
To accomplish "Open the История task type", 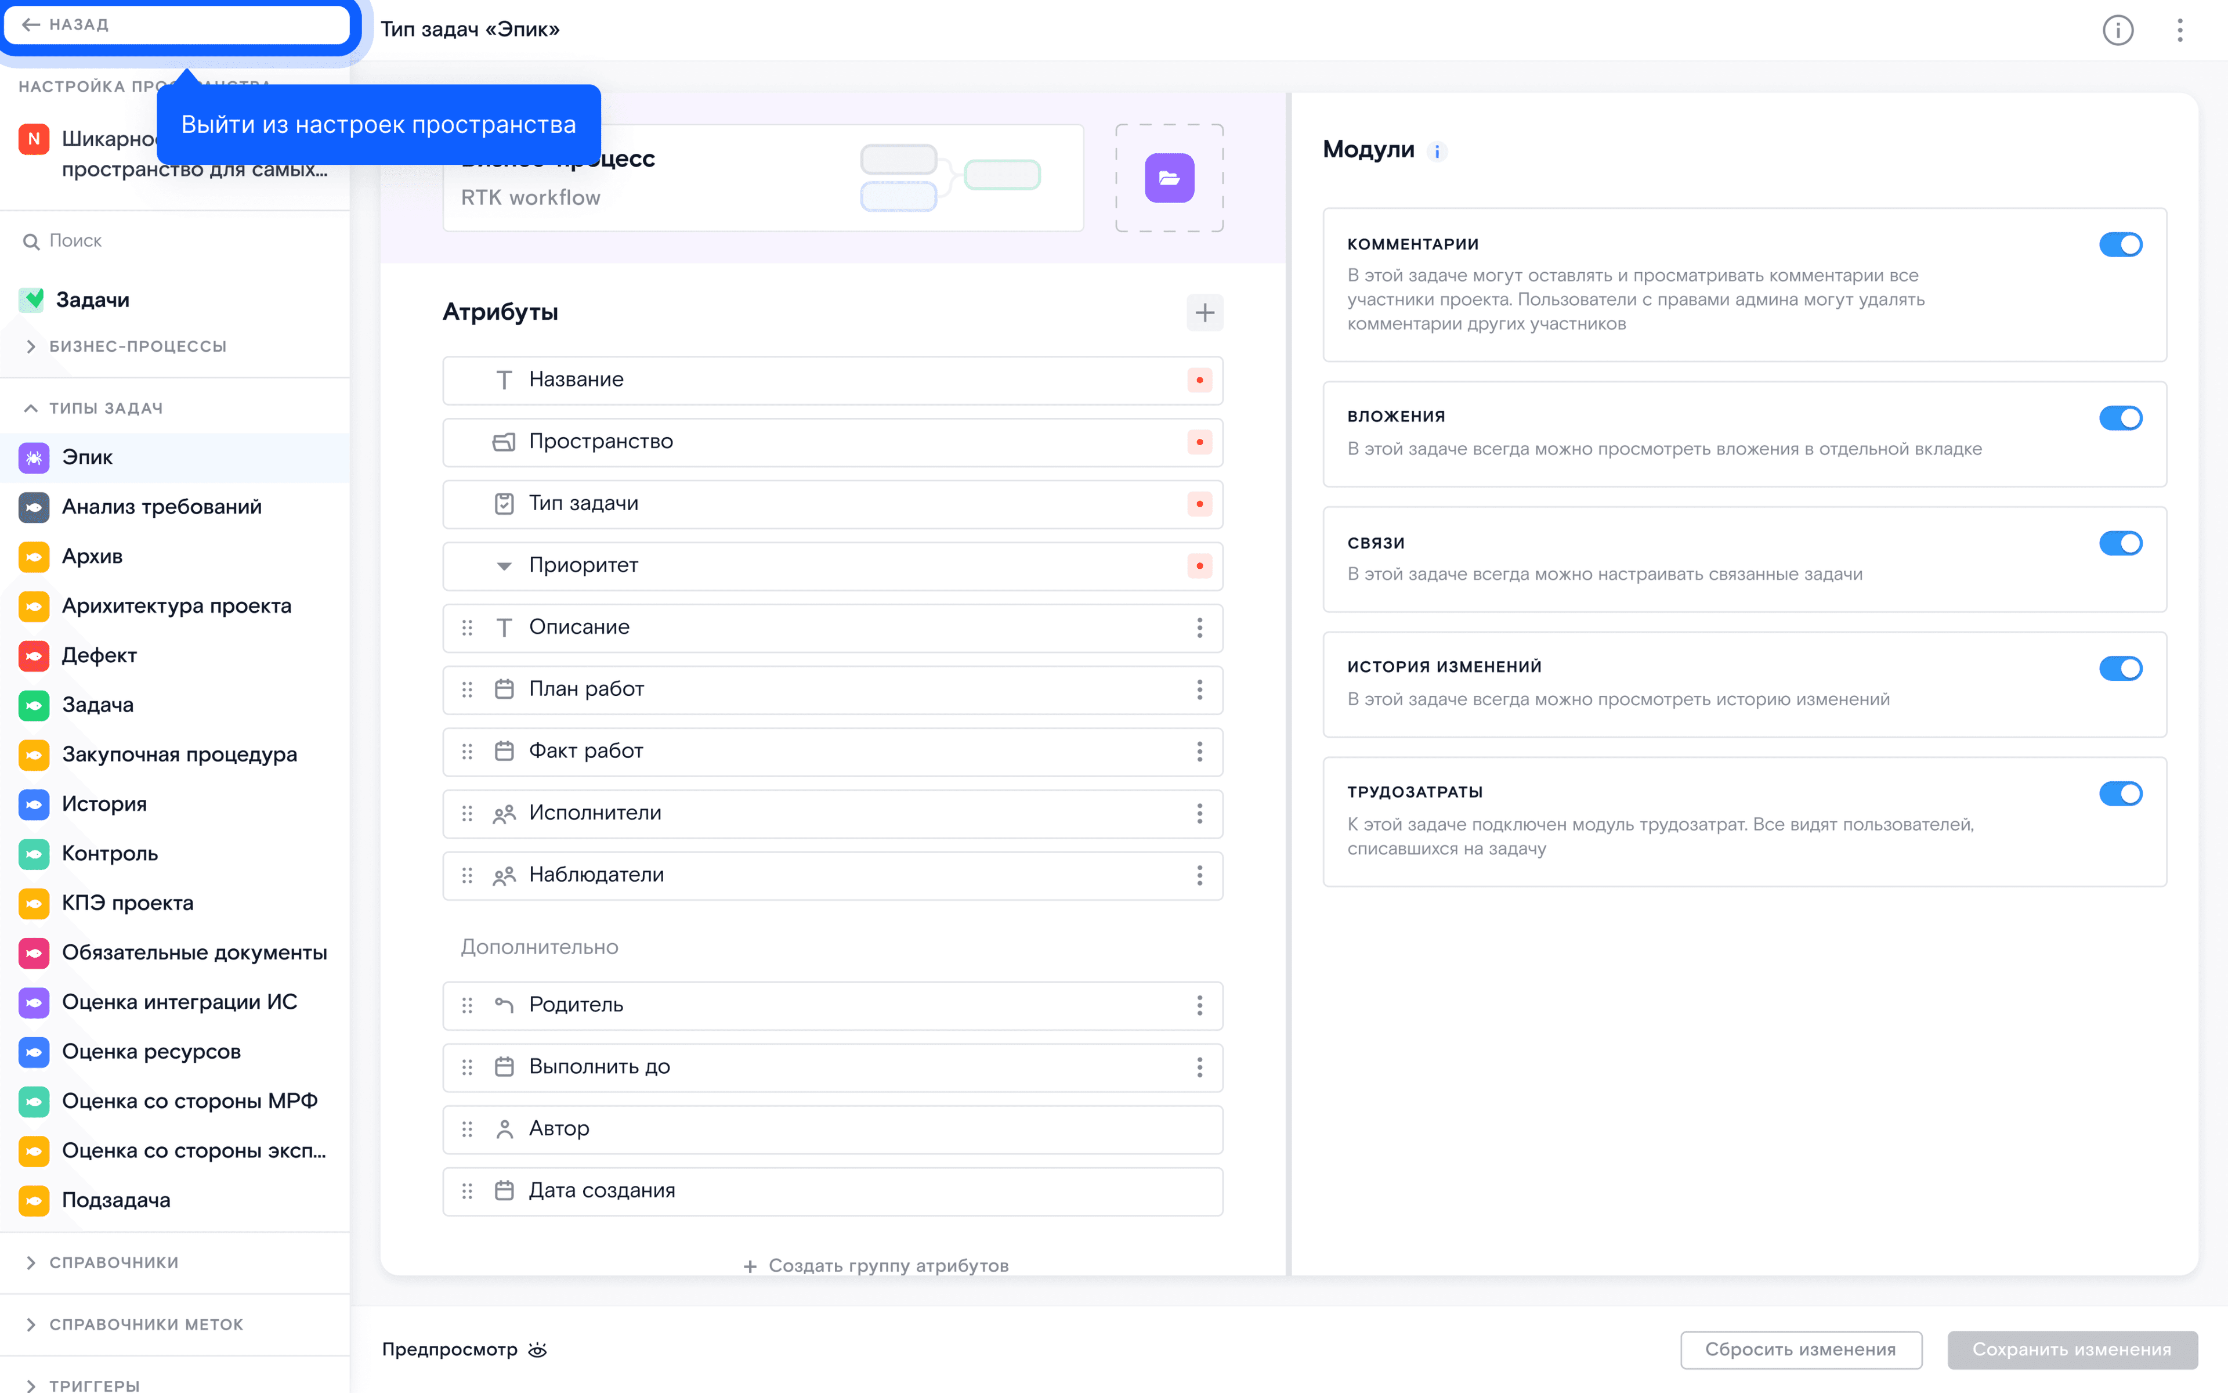I will coord(175,804).
